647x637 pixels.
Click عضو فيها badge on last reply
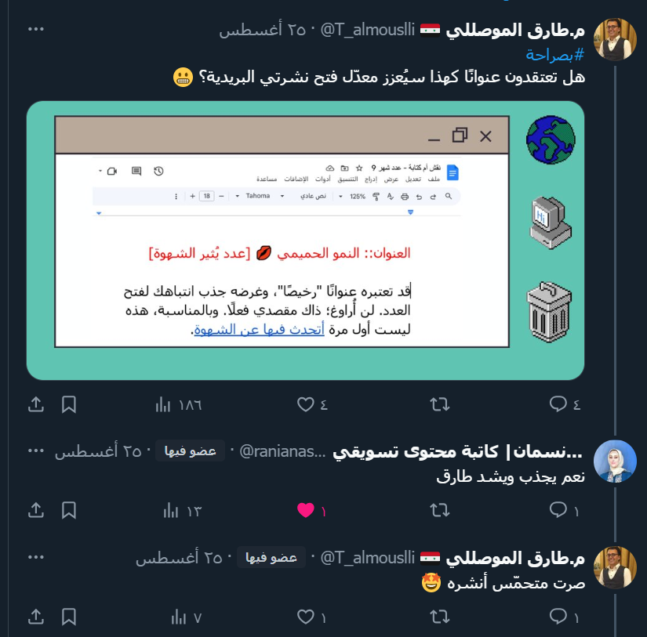tap(271, 557)
